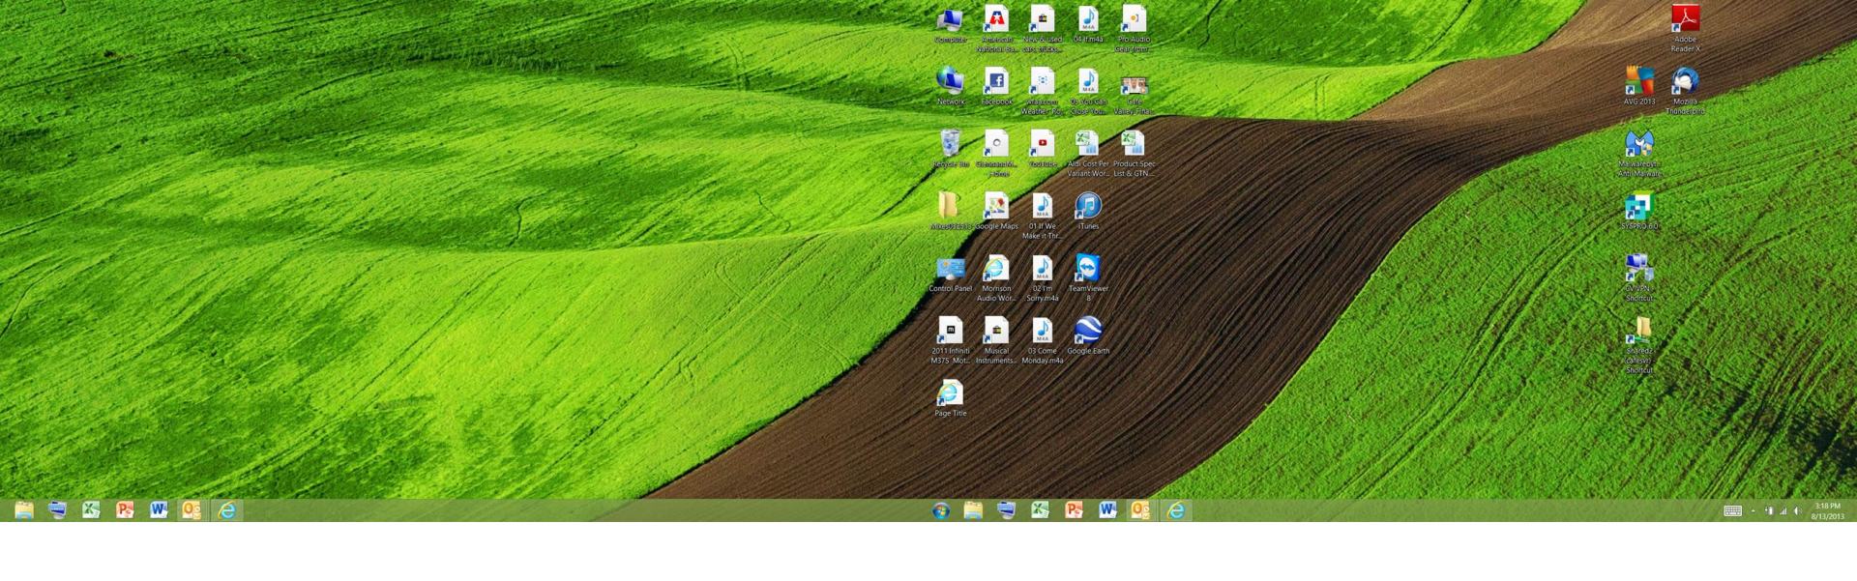Open the Recycle Bin

click(x=950, y=145)
